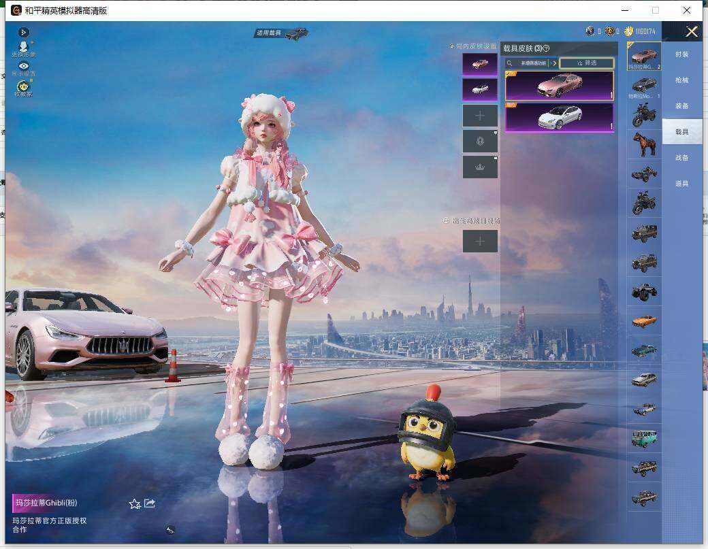
Task: Select the buggy vehicle in the list
Action: (x=644, y=173)
